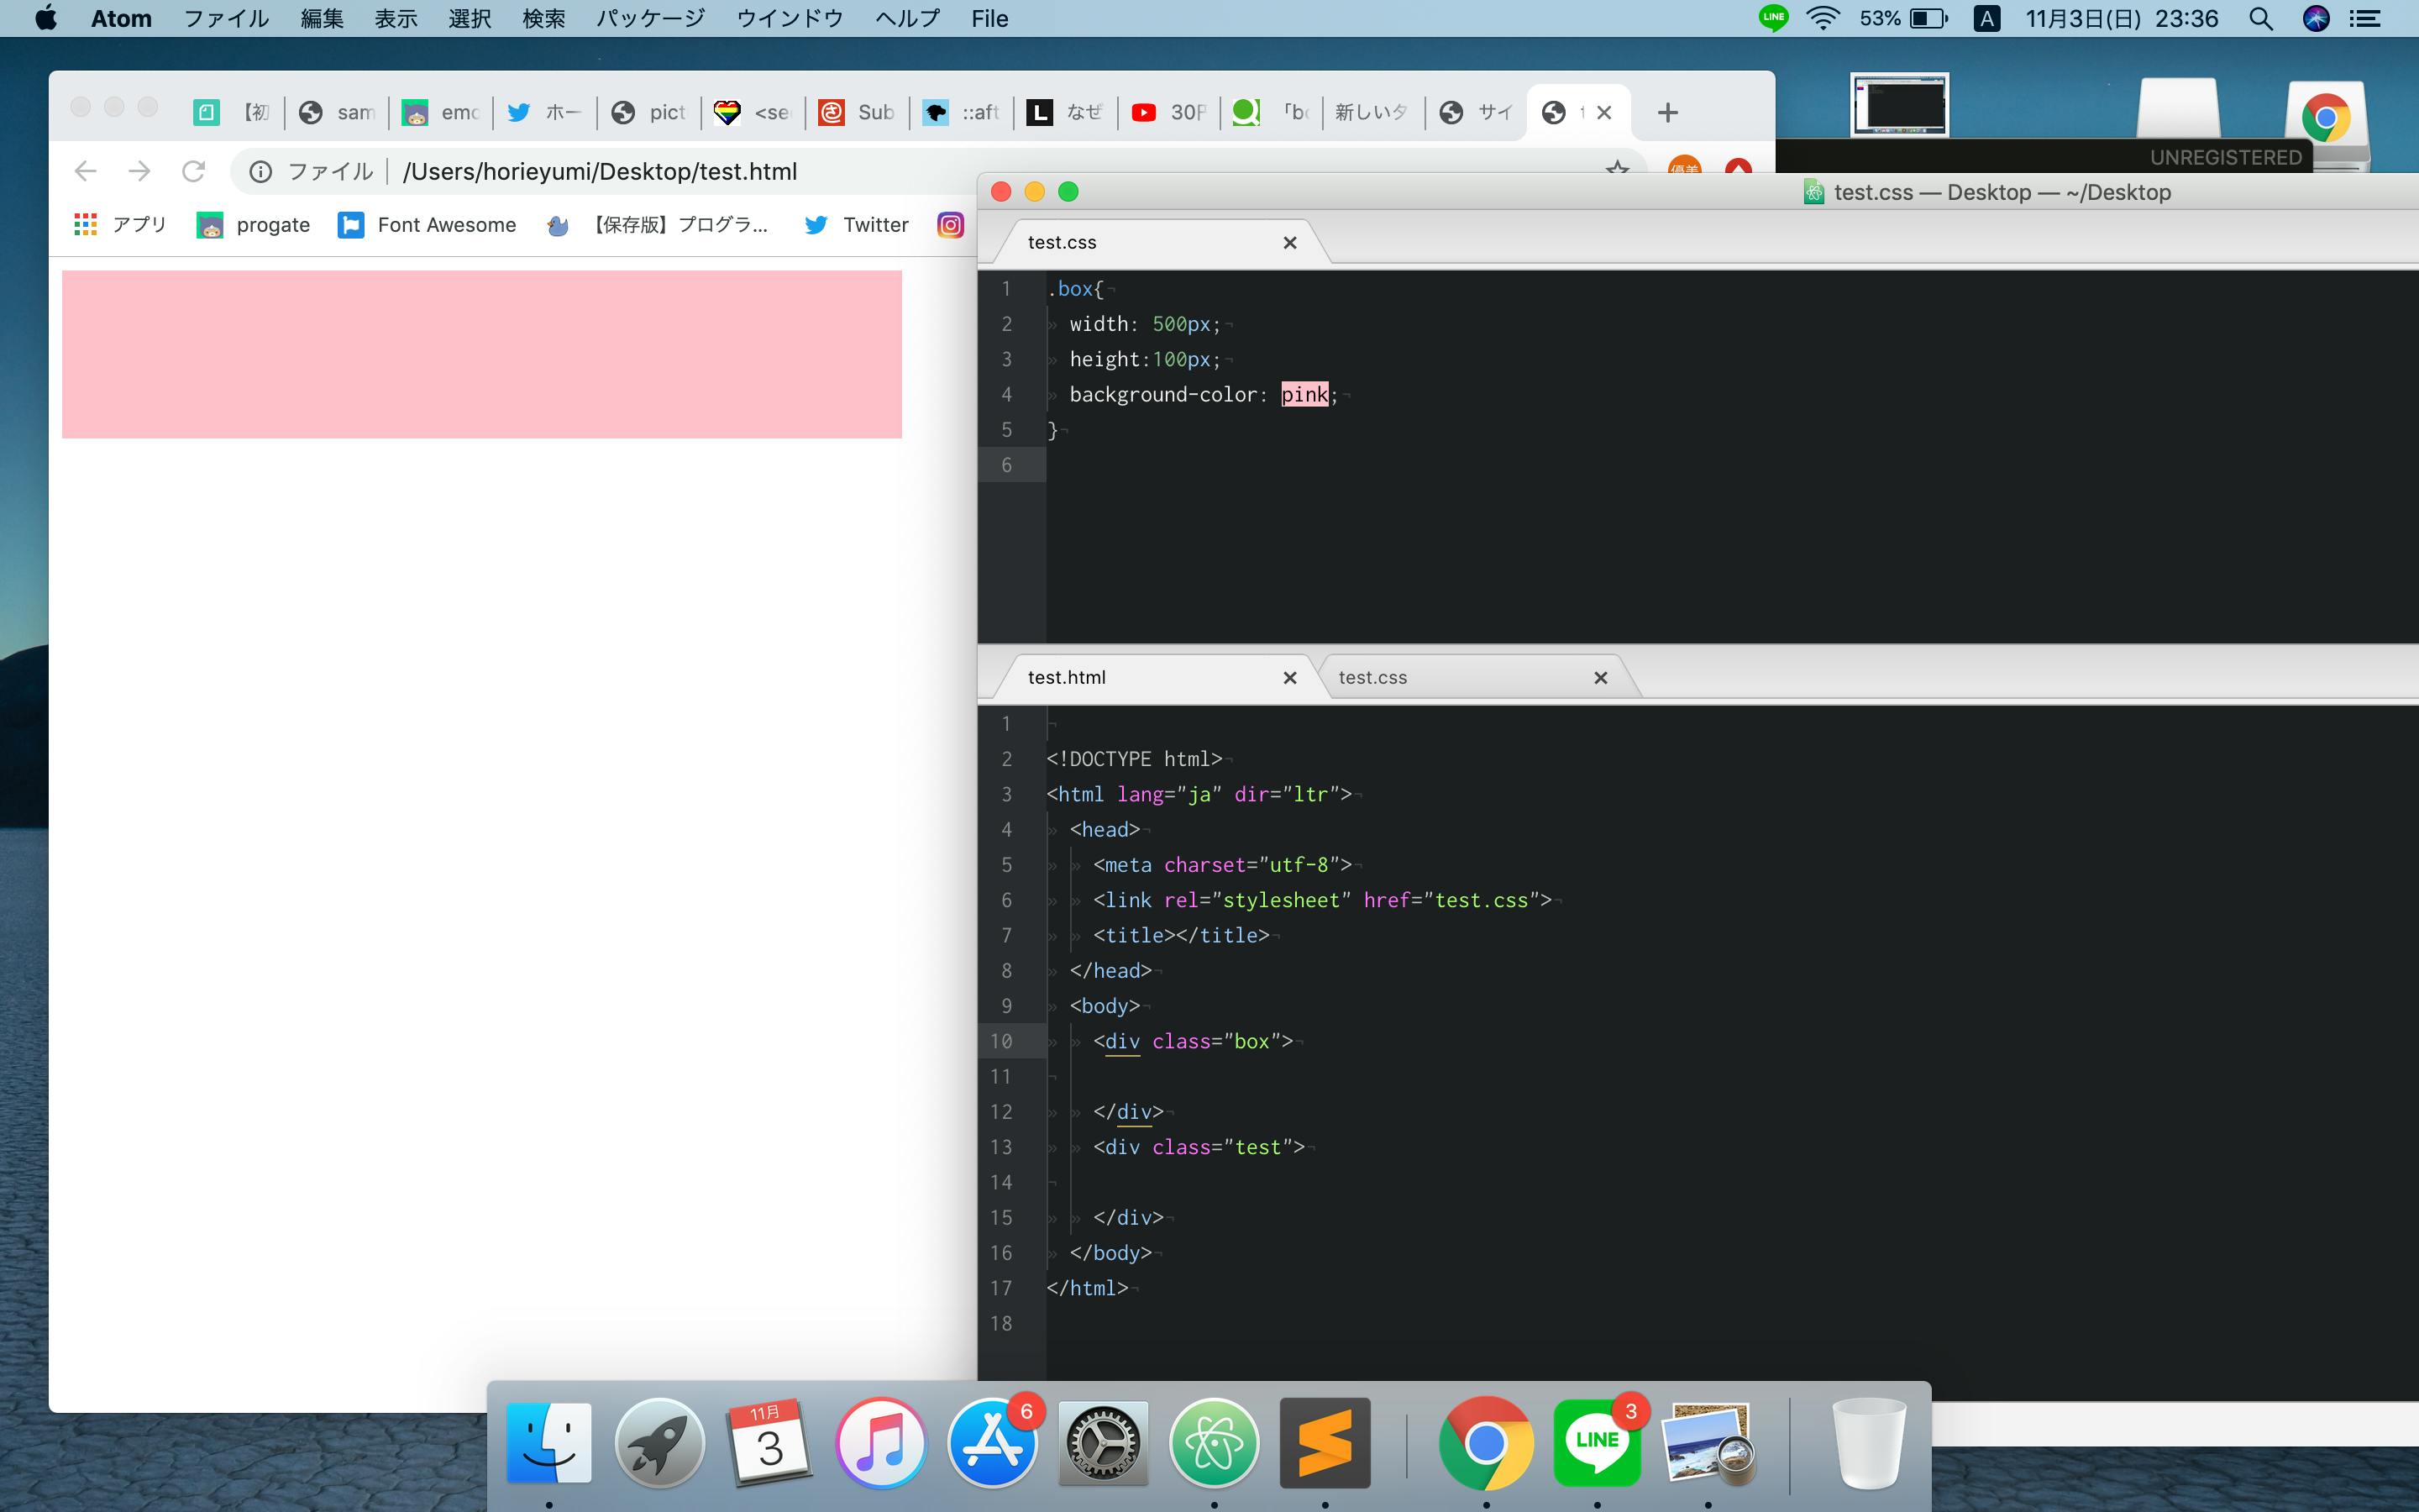Open the Notification Center list icon
The width and height of the screenshot is (2419, 1512).
2365,18
